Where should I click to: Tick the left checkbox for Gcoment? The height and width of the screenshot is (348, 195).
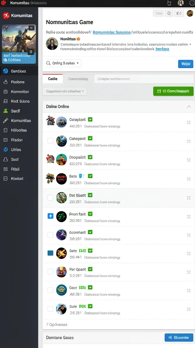coord(50,235)
